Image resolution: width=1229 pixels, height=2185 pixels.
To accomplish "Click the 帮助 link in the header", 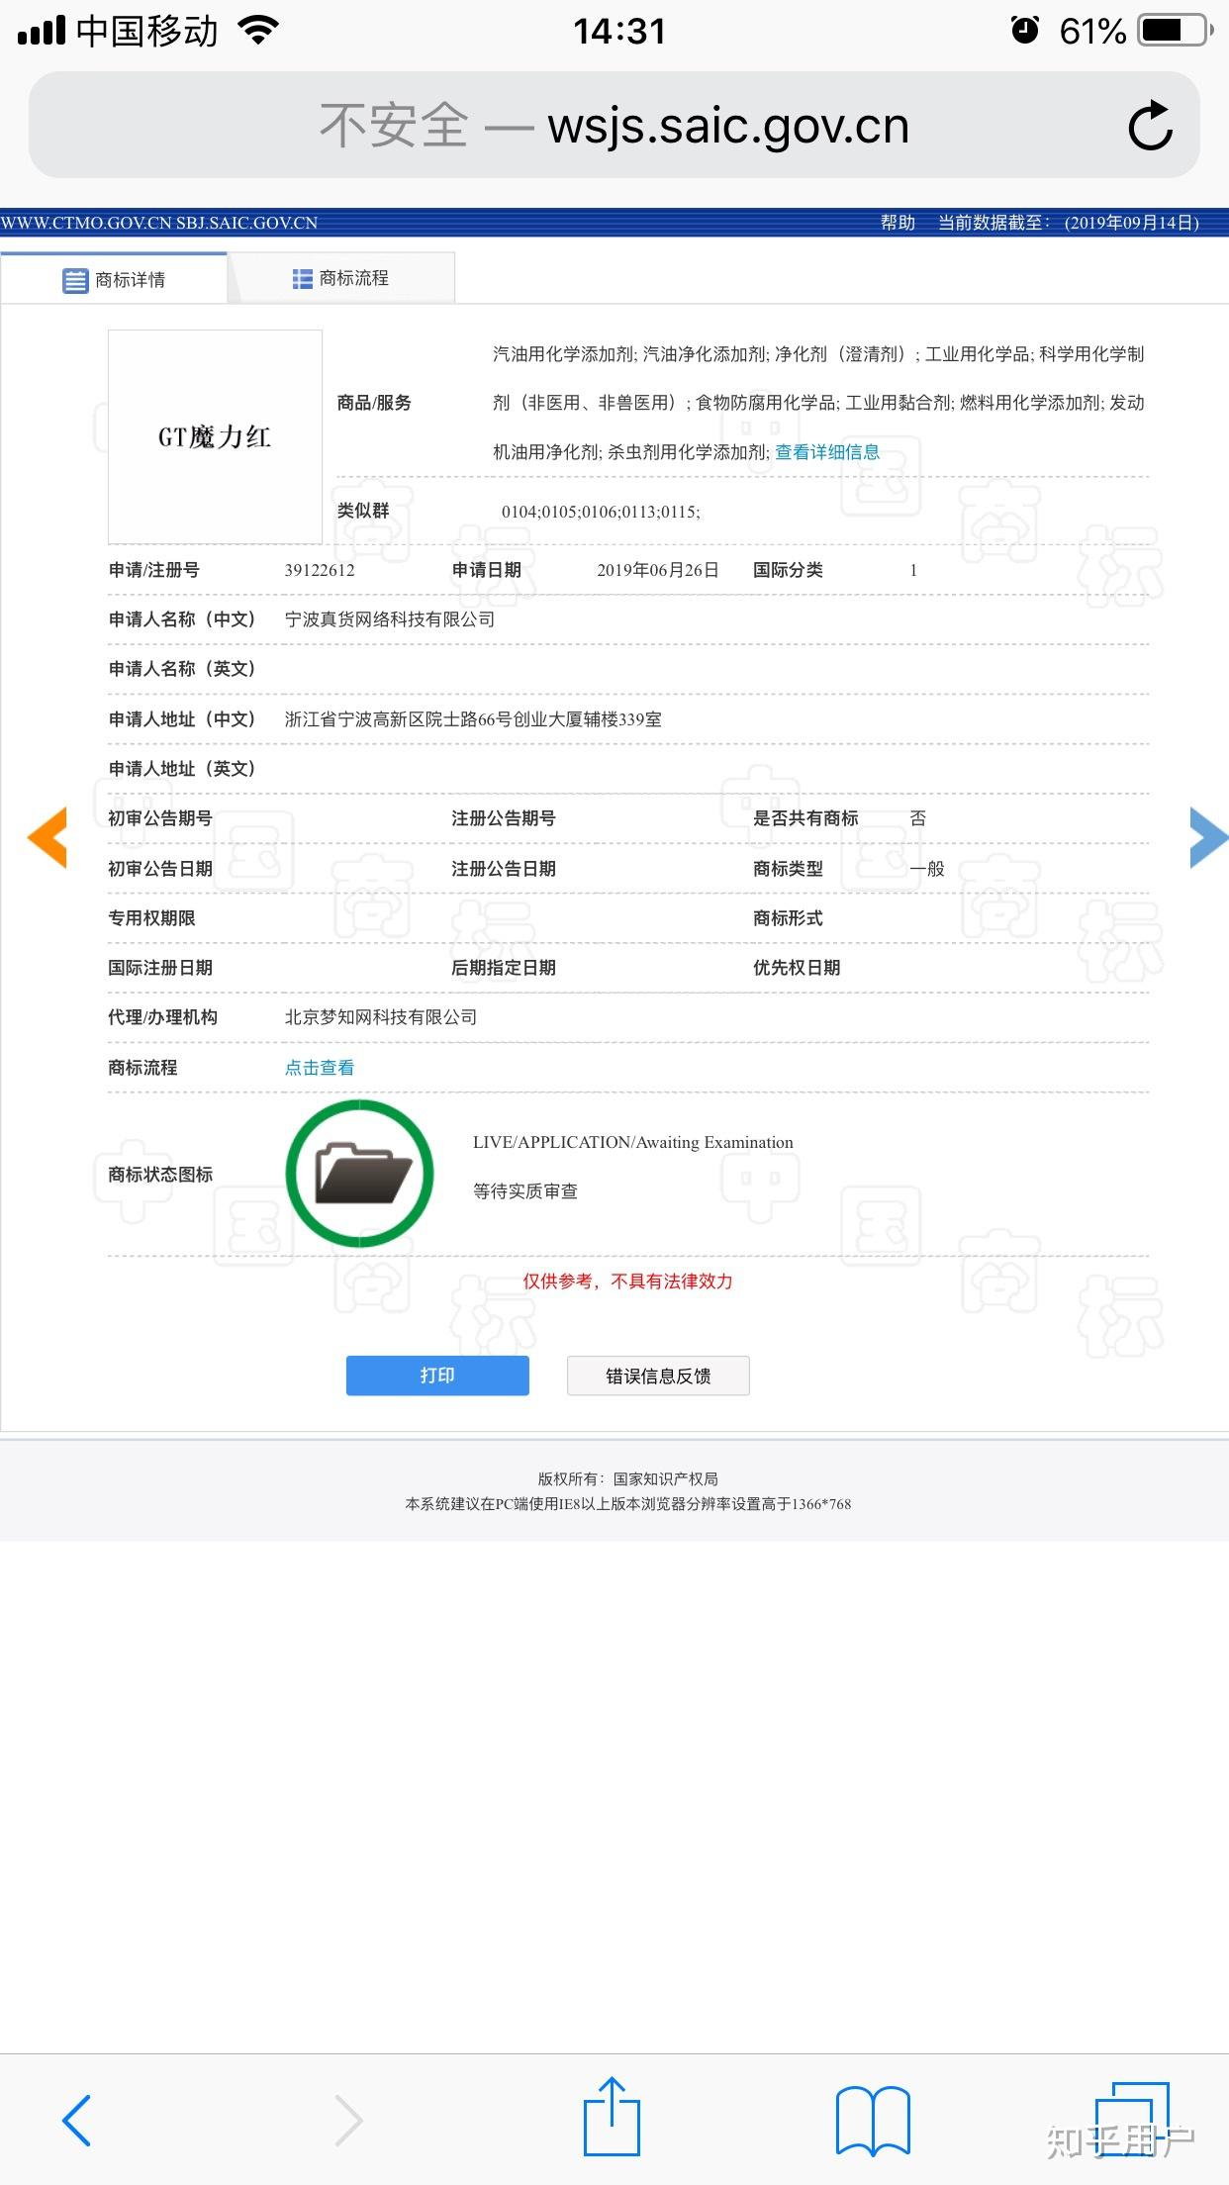I will tap(898, 223).
